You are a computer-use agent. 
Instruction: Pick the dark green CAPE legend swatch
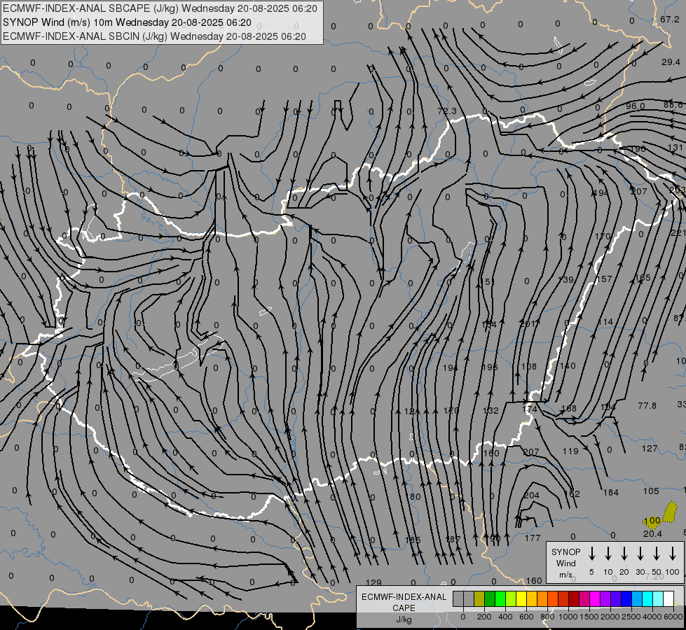(490, 599)
